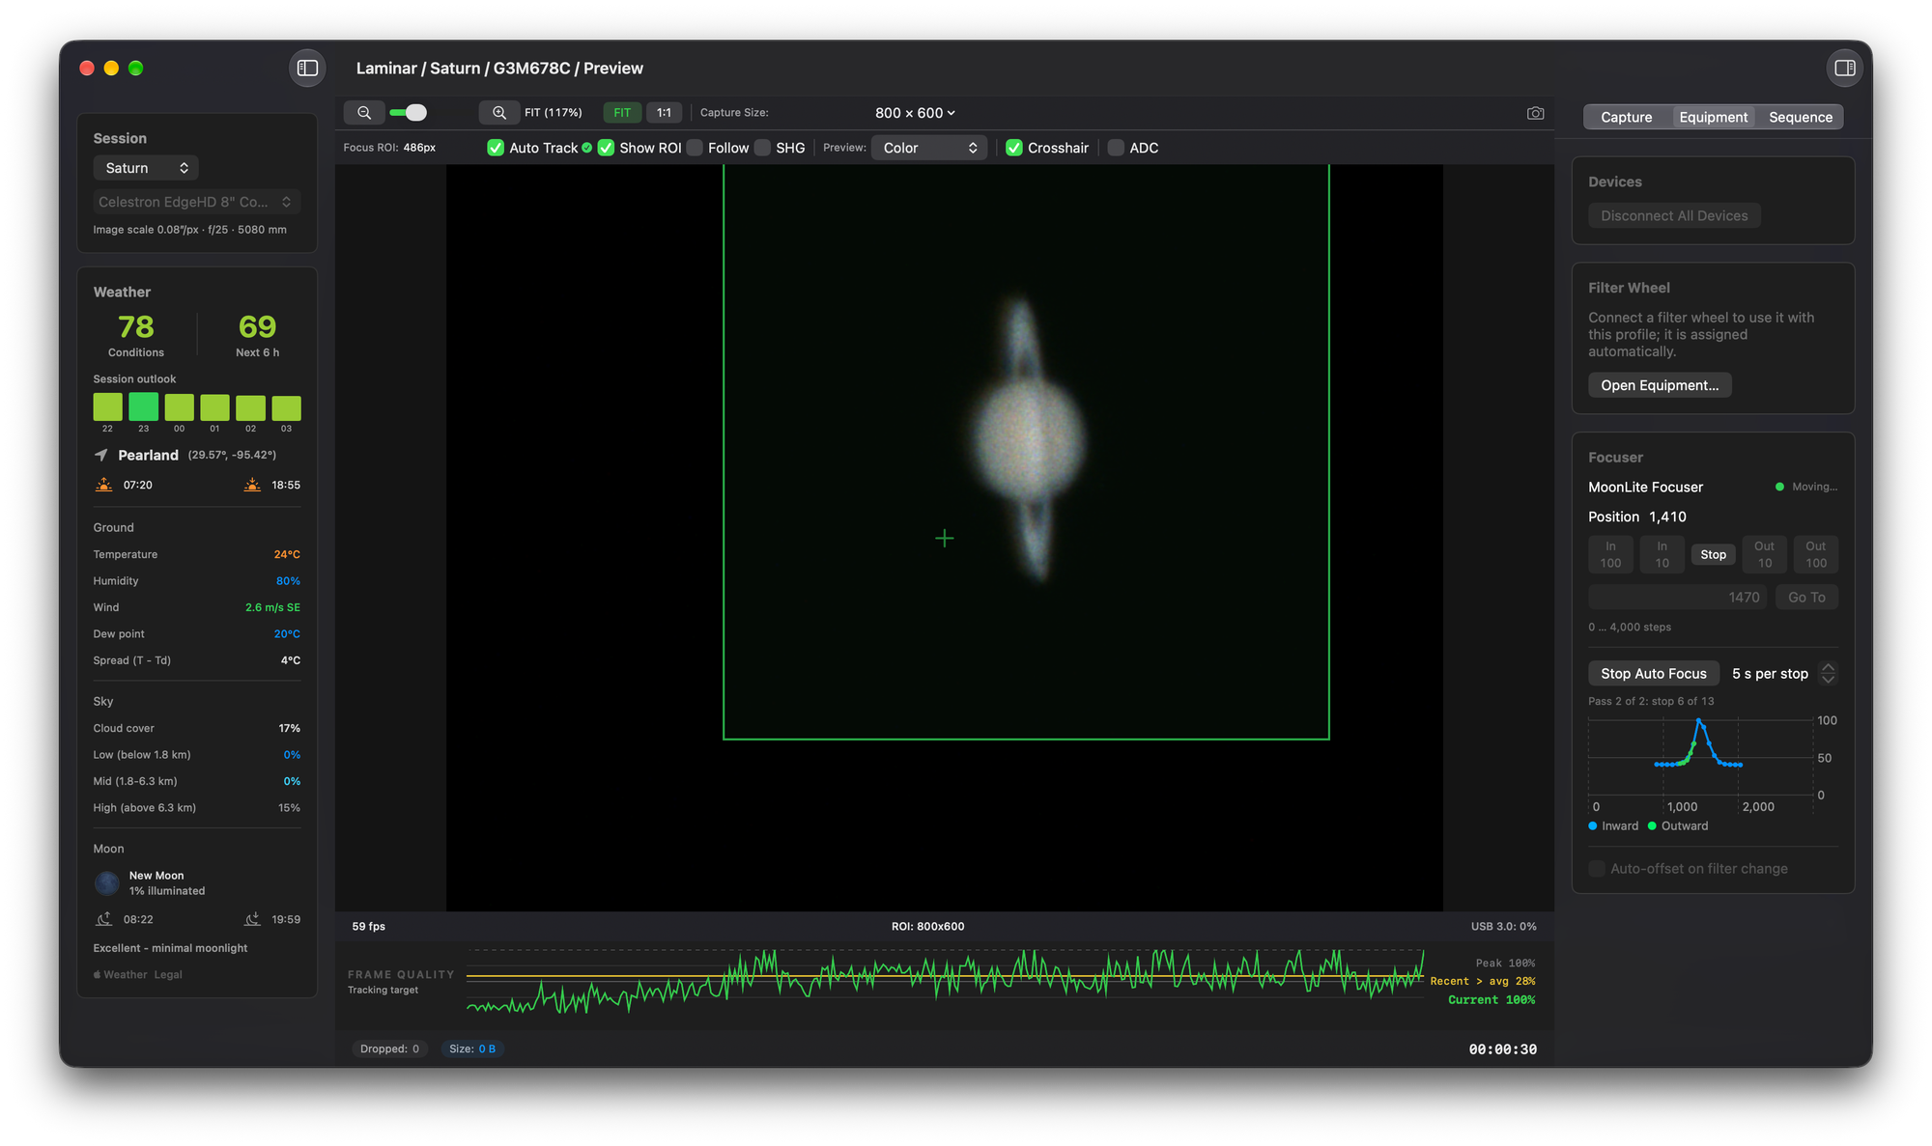Click the In 100 focuser button
This screenshot has height=1146, width=1932.
click(x=1610, y=554)
